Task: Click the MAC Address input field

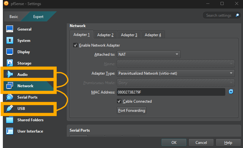Action: coord(171,92)
